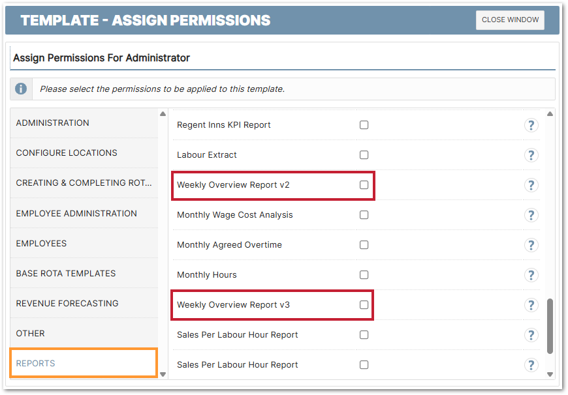The width and height of the screenshot is (568, 395).
Task: Click the permissions list scrollbar thumb
Action: pyautogui.click(x=550, y=326)
